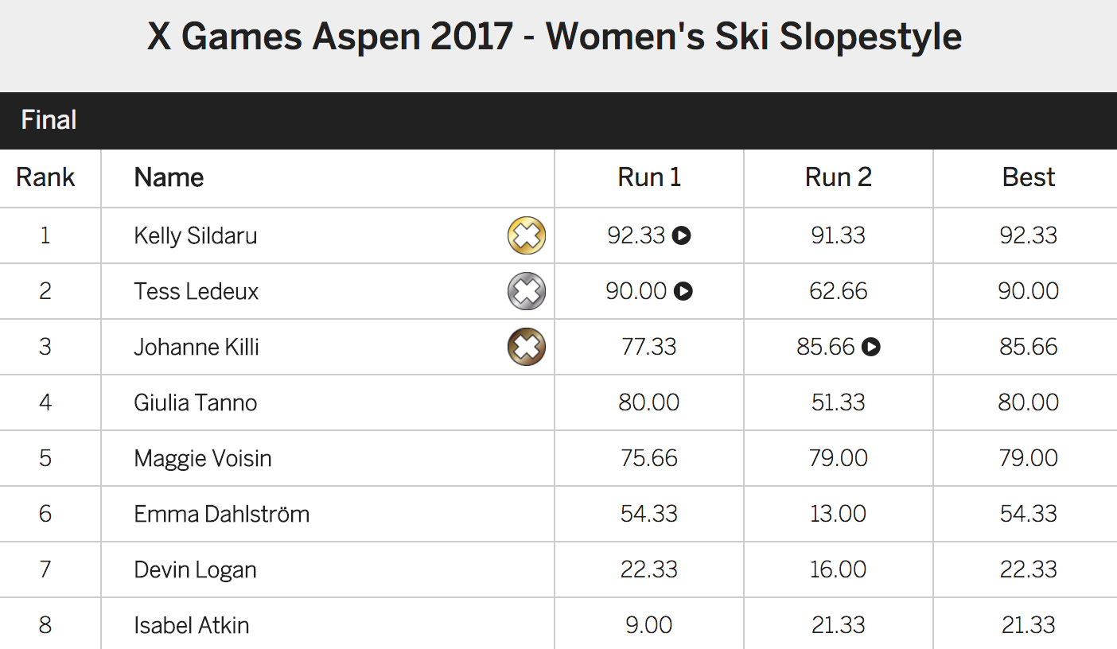Select Maggie Voisin's best score 79.00

click(x=1028, y=458)
